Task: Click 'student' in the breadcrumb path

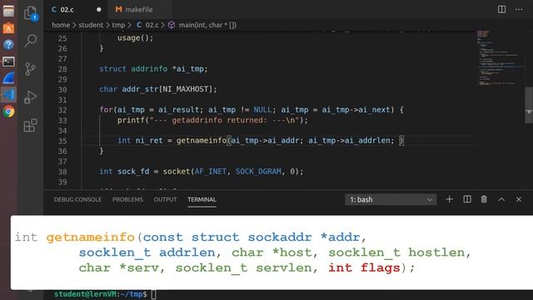Action: coord(91,25)
